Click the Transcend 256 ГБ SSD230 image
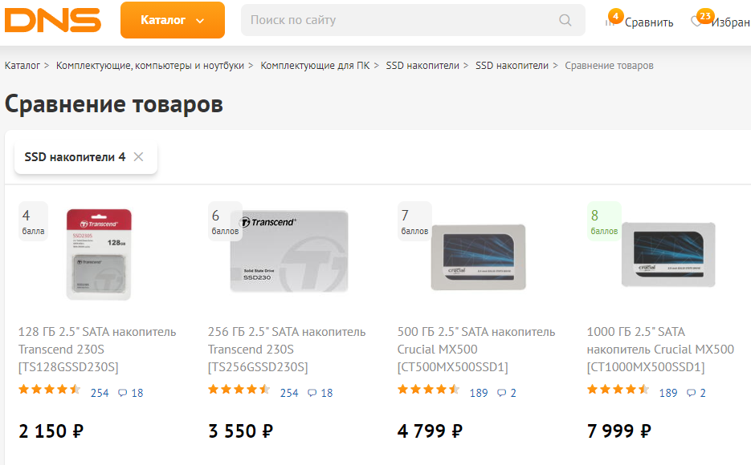This screenshot has width=751, height=465. pos(289,254)
